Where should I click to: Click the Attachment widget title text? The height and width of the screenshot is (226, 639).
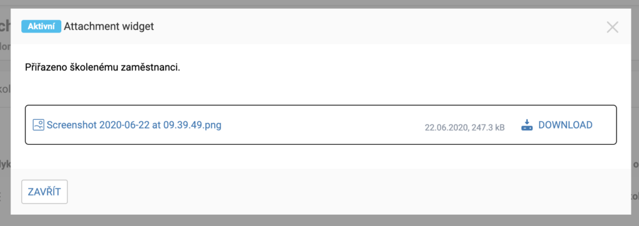109,26
